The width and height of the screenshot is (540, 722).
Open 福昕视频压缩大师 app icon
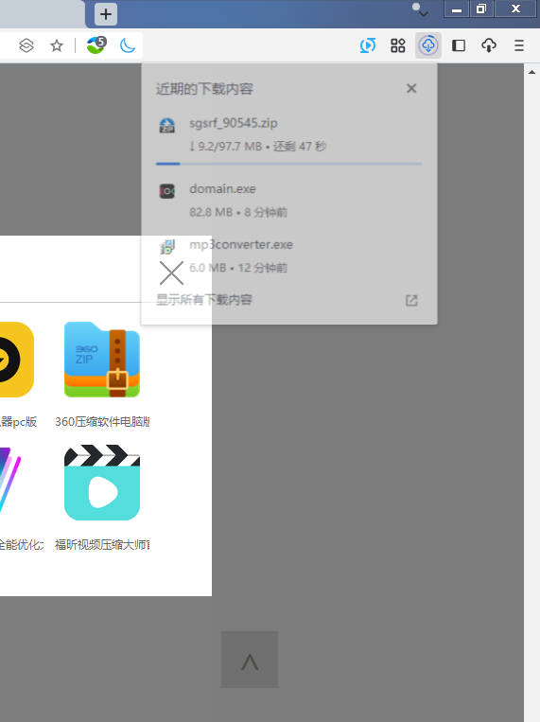[102, 483]
